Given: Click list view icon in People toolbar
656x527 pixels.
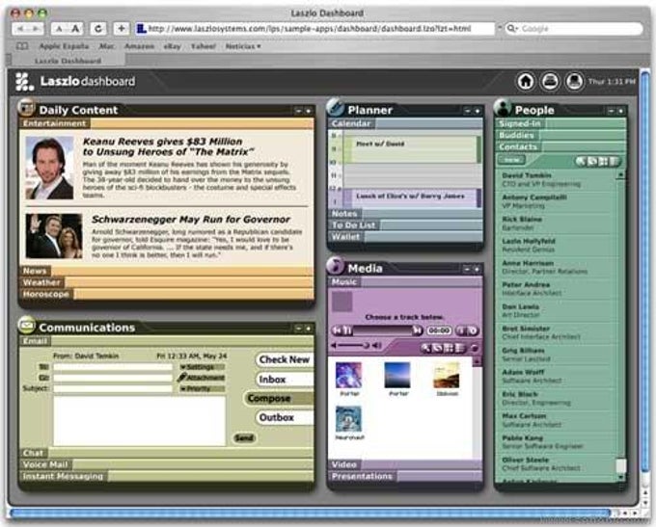Looking at the screenshot, I should point(614,161).
